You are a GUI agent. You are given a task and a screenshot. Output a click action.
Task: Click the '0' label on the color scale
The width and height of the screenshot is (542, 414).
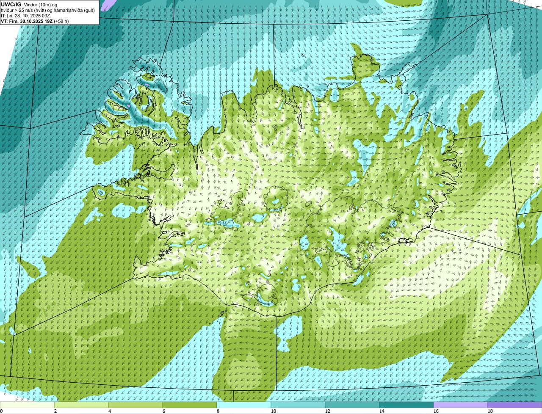(x=1, y=411)
